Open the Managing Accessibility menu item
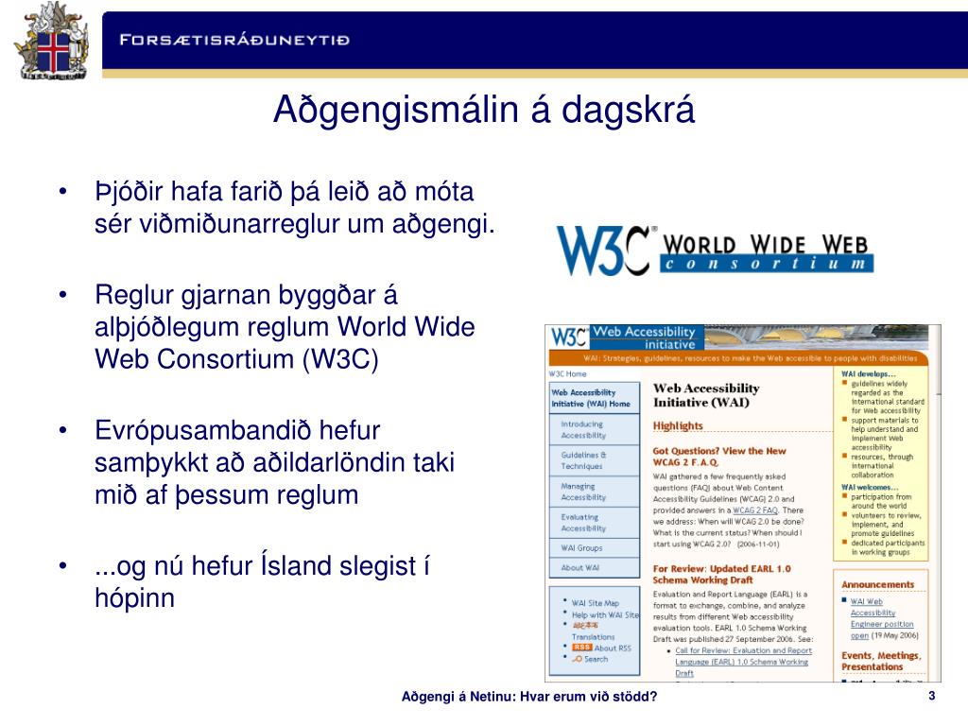 594,492
